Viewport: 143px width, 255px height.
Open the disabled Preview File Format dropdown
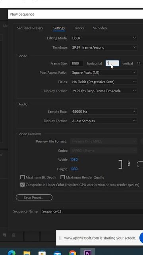pyautogui.click(x=104, y=141)
